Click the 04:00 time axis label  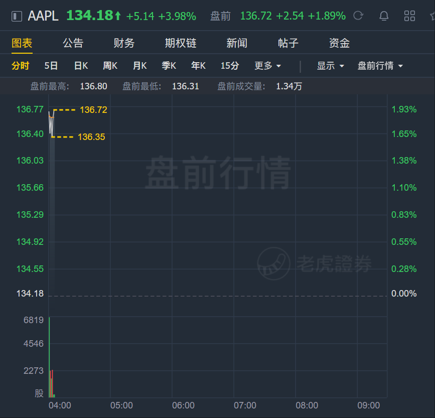[x=60, y=405]
